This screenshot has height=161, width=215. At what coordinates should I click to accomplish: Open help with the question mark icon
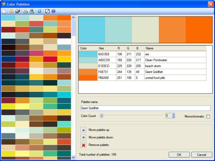(53, 11)
